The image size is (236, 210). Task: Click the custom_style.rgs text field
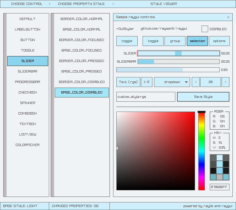[146, 97]
